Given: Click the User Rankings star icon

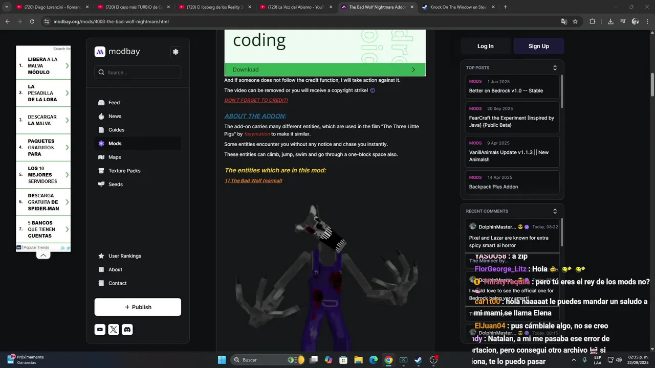Looking at the screenshot, I should pos(101,256).
